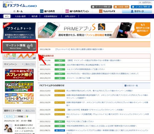Click the pink BO icon in navigation
Viewport: 154px width, 134px height.
(67, 11)
